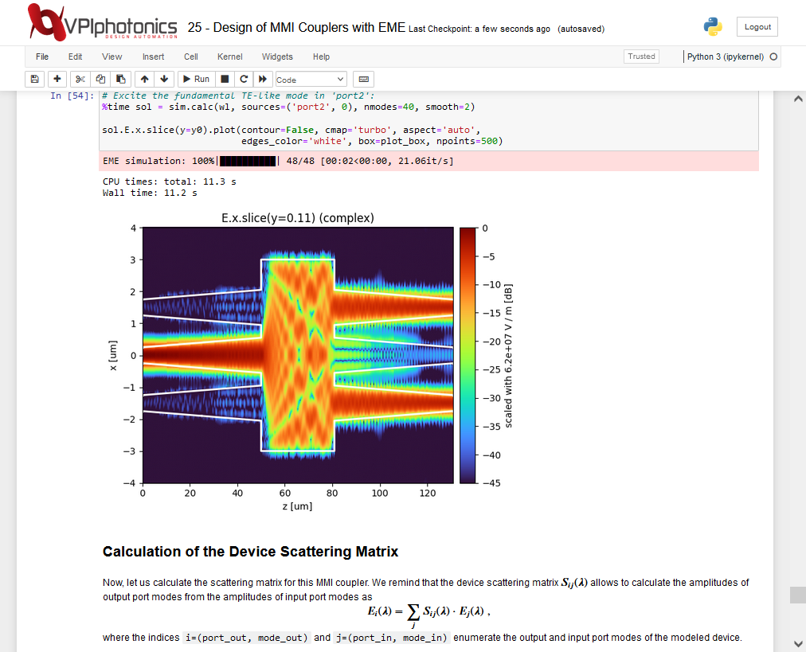Open the Edit menu
Screen dimensions: 806x652
tap(75, 57)
